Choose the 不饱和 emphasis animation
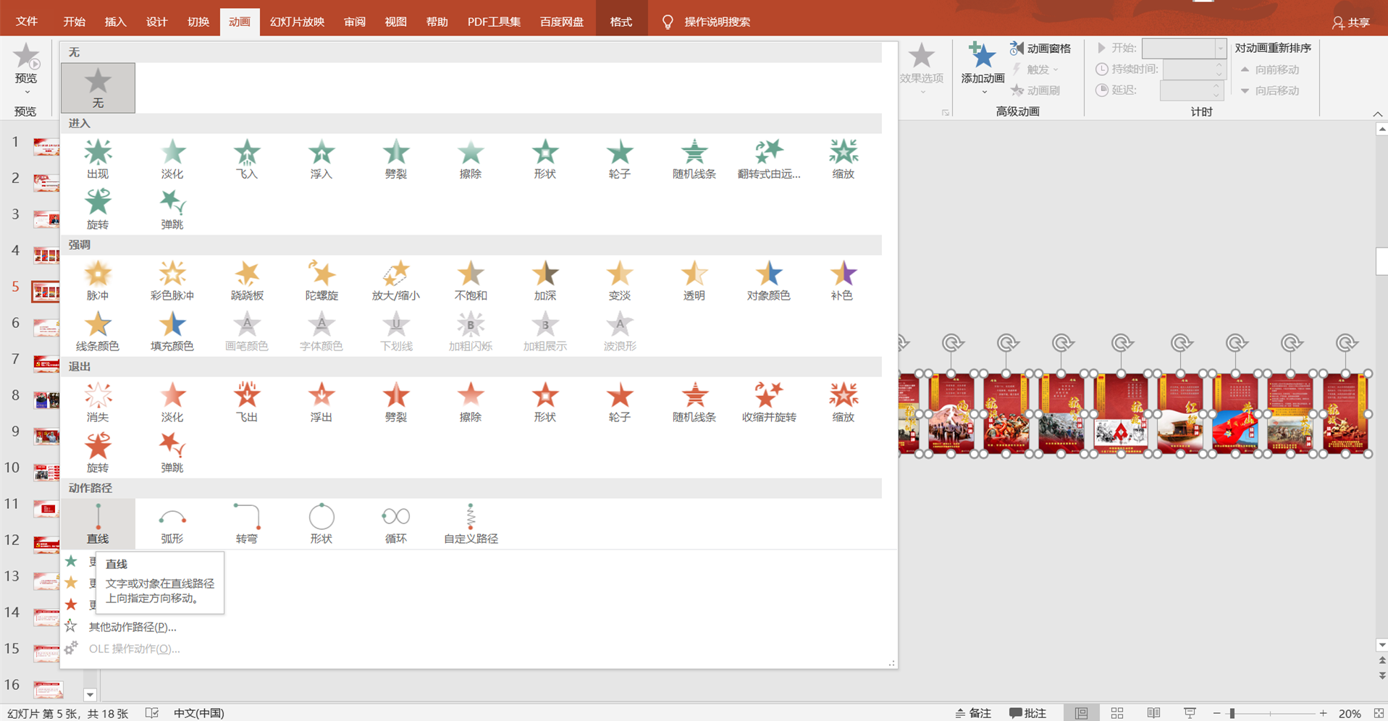The width and height of the screenshot is (1388, 721). point(471,281)
